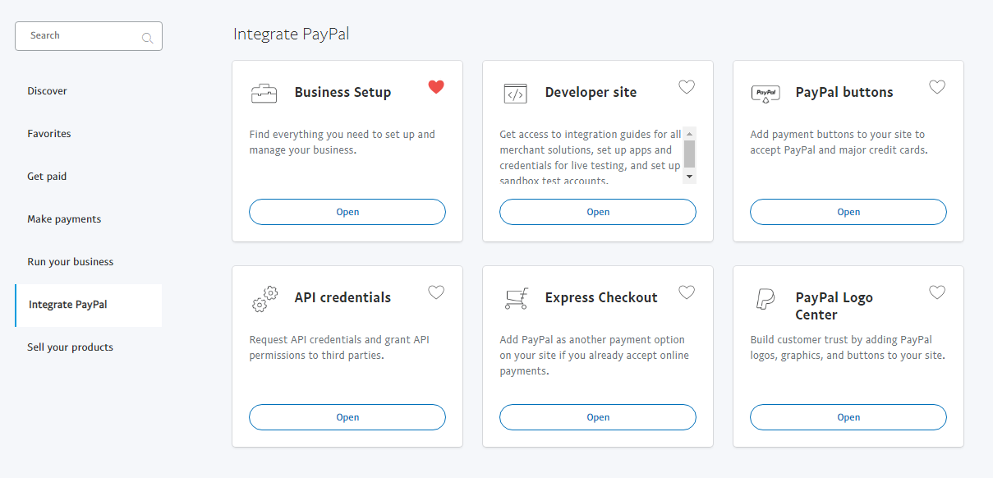
Task: Unfavorite Business Setup via red heart
Action: click(x=436, y=87)
